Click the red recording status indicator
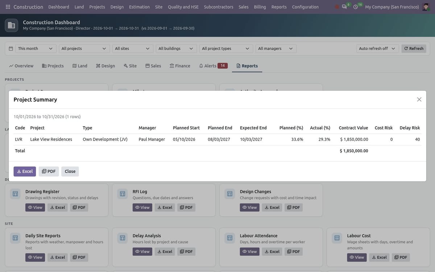The height and width of the screenshot is (272, 435). [337, 7]
